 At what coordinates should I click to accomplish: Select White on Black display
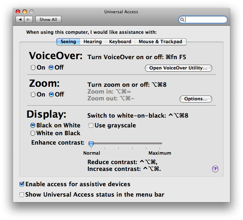pos(33,133)
